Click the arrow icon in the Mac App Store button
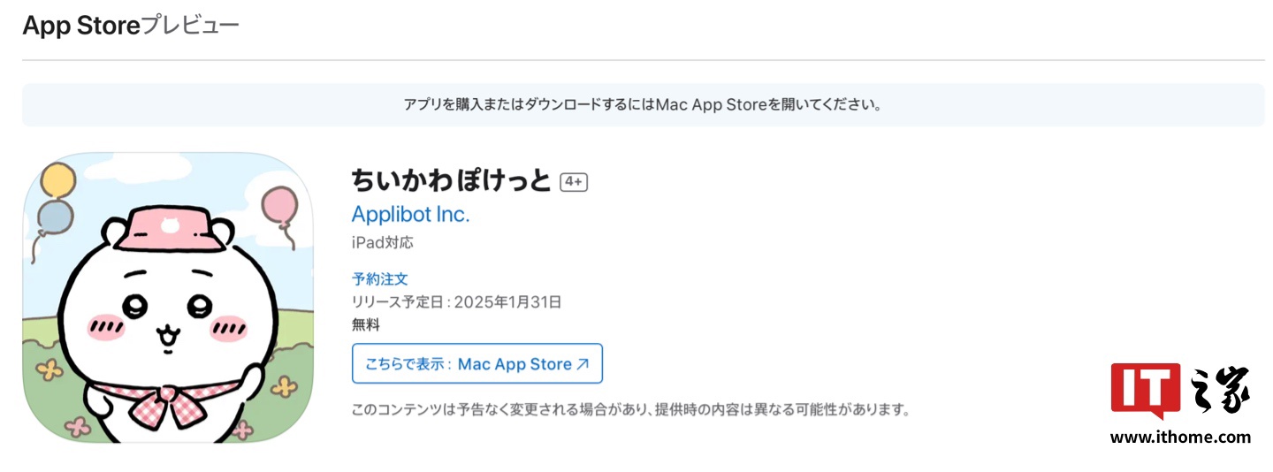 [x=583, y=364]
